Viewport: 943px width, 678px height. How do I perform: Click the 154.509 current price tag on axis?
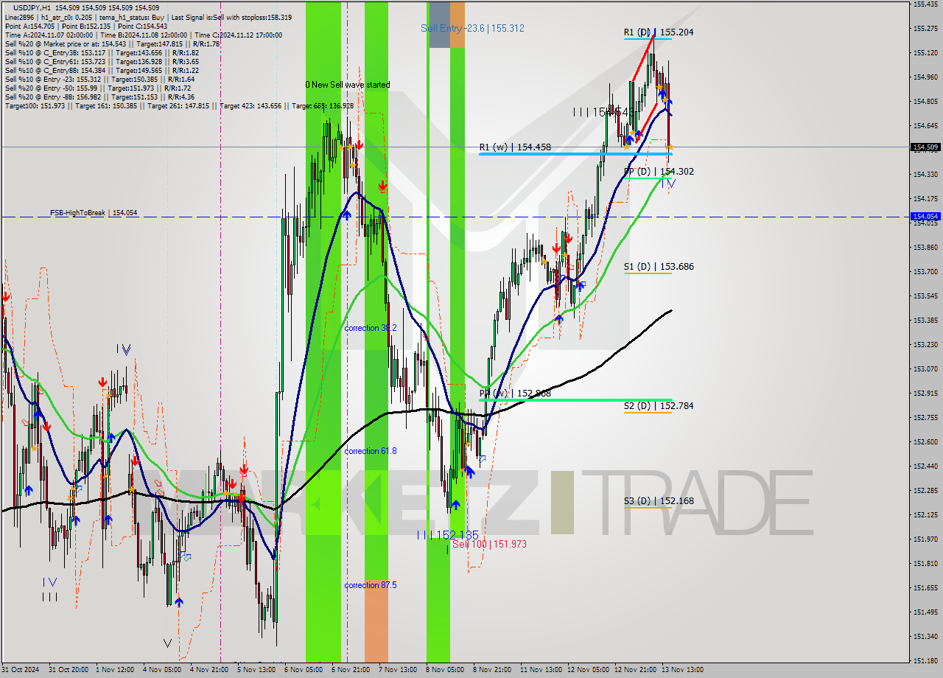[925, 147]
